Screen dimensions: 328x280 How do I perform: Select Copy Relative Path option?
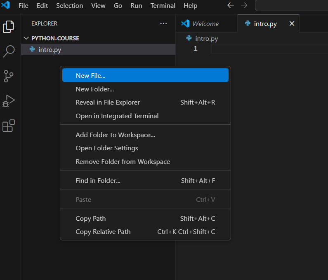coord(103,232)
